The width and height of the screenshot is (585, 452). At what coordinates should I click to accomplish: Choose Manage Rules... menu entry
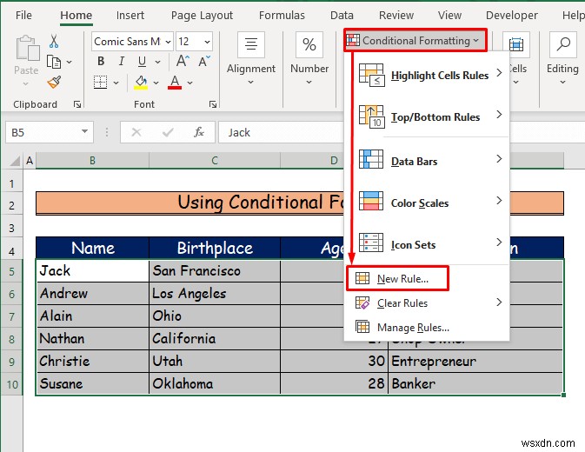click(427, 327)
